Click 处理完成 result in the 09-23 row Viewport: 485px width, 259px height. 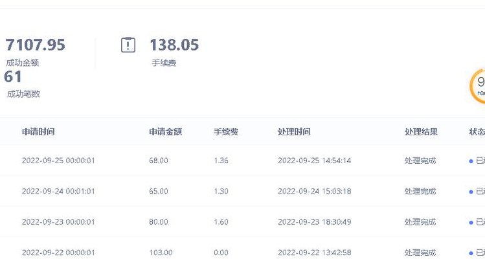pyautogui.click(x=420, y=222)
